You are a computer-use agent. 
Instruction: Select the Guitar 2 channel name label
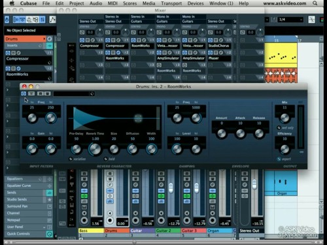click(168, 231)
